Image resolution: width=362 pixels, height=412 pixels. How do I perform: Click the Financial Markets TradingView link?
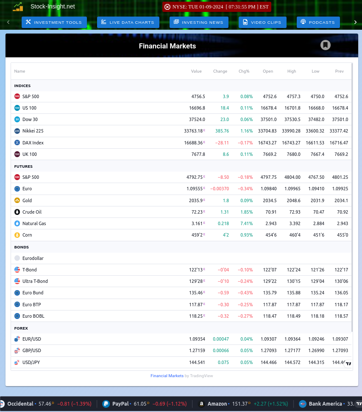point(167,376)
